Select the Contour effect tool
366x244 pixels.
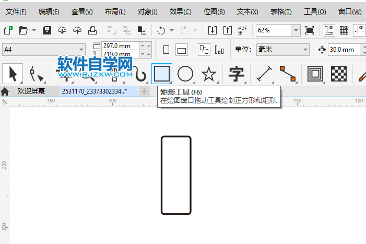click(x=315, y=74)
